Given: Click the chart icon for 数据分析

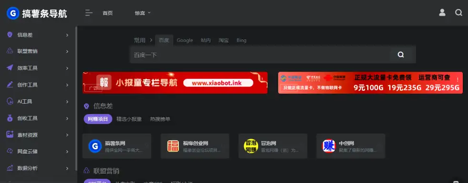Looking at the screenshot, I should point(10,168).
